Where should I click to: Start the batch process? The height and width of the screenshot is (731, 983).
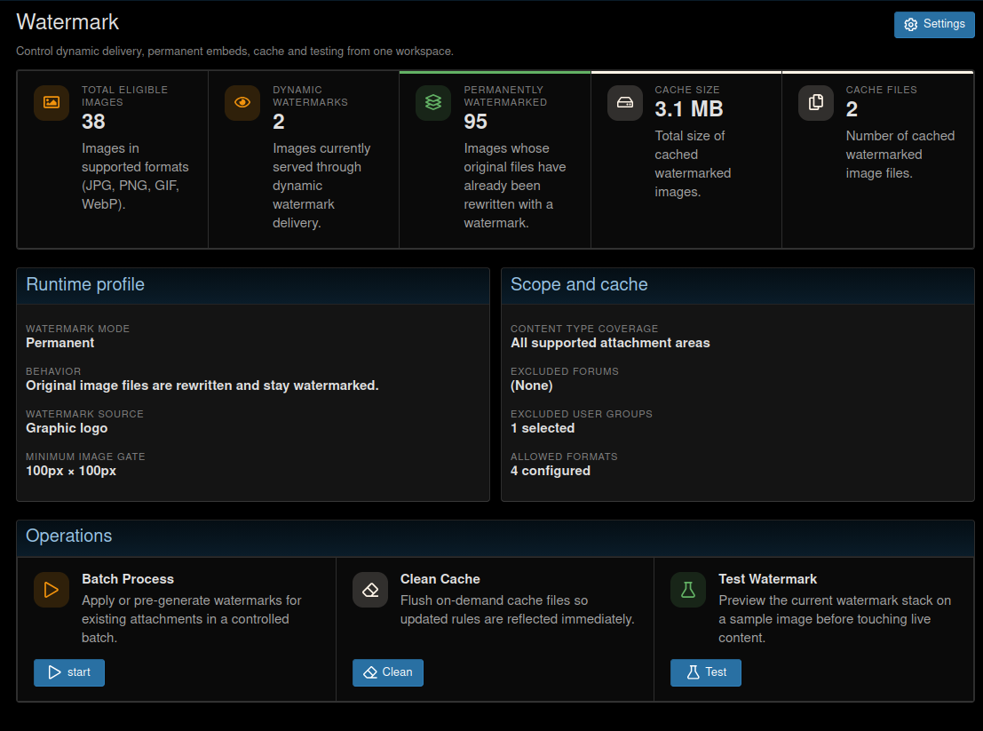click(x=69, y=672)
